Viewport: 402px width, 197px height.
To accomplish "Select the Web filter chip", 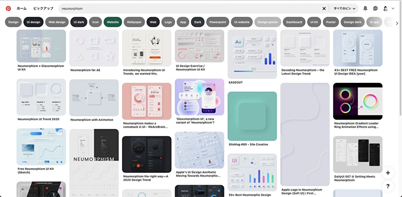I will coord(153,22).
